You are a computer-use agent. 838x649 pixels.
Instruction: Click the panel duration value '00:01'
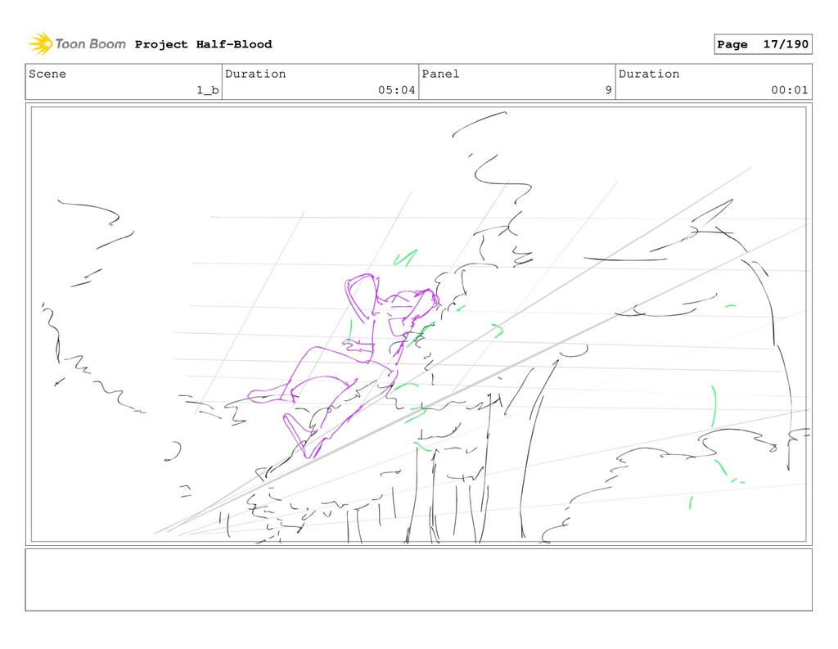(x=790, y=90)
